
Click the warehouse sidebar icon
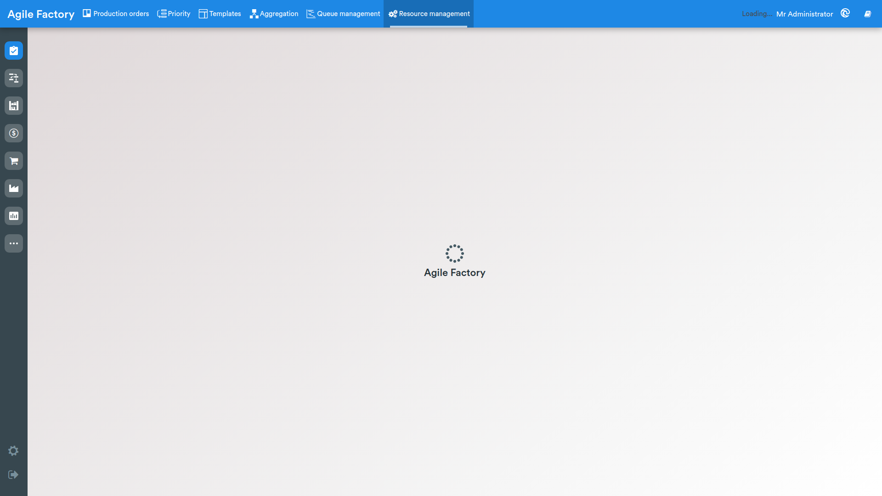(x=14, y=106)
